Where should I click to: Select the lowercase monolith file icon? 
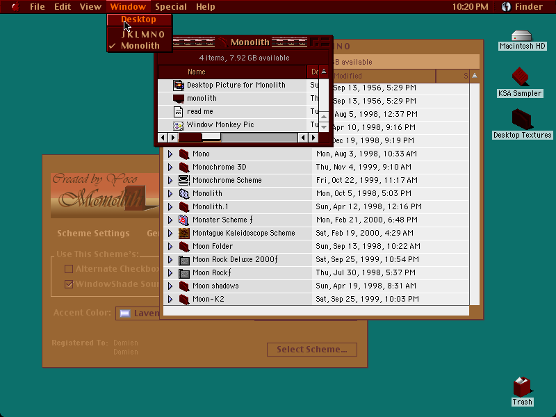coord(178,98)
